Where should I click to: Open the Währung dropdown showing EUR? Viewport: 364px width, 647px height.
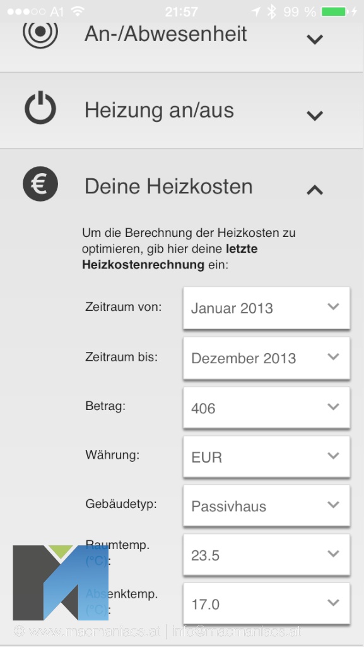pyautogui.click(x=267, y=457)
